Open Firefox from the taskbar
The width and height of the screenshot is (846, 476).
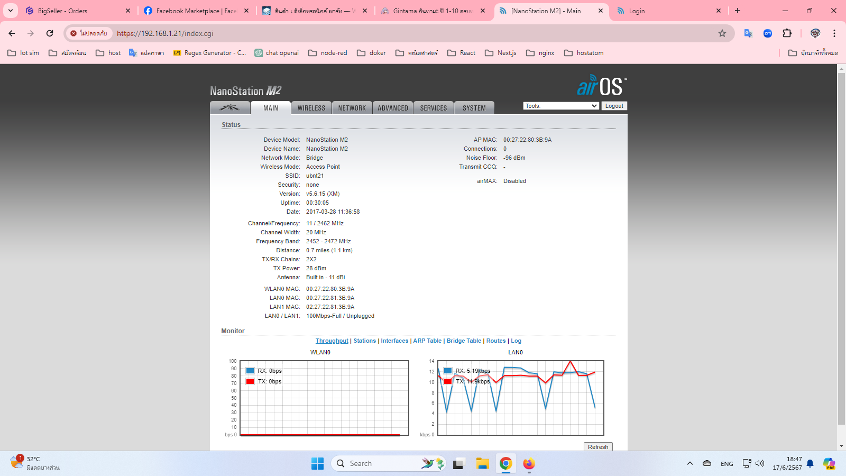click(x=529, y=464)
